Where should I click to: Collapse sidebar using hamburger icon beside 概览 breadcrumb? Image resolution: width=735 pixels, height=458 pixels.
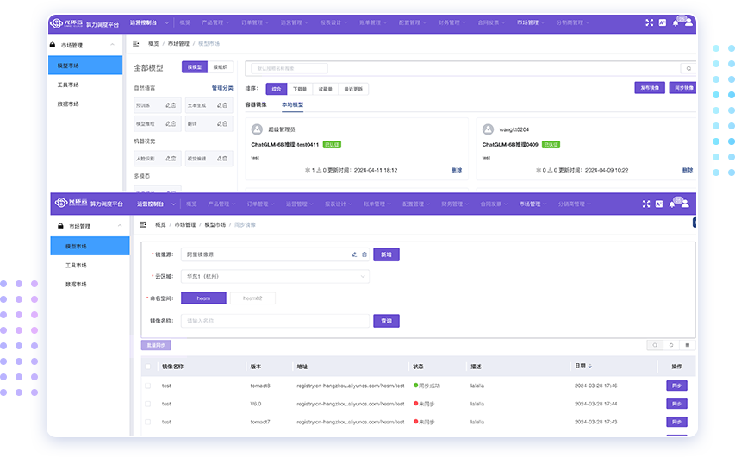pos(136,42)
